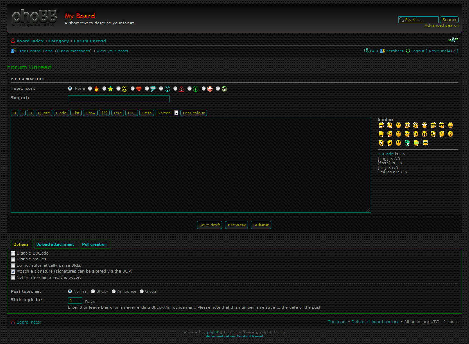Open the Poll creation tab
The width and height of the screenshot is (469, 344).
[94, 244]
